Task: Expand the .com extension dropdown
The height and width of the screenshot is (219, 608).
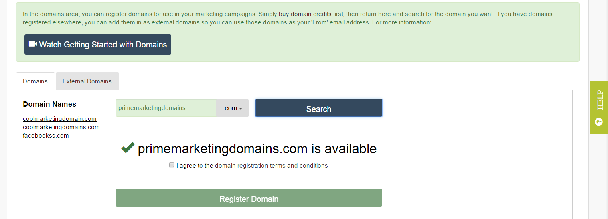Action: click(233, 108)
